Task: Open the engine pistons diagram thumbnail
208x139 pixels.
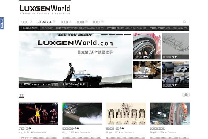Action: [126, 114]
